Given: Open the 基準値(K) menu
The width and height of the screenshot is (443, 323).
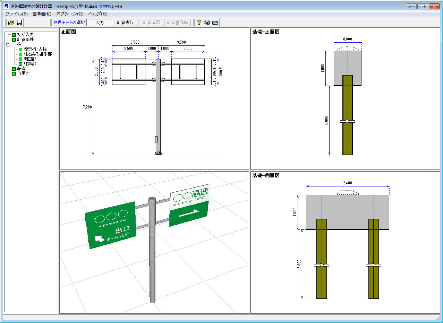Looking at the screenshot, I should coord(42,14).
